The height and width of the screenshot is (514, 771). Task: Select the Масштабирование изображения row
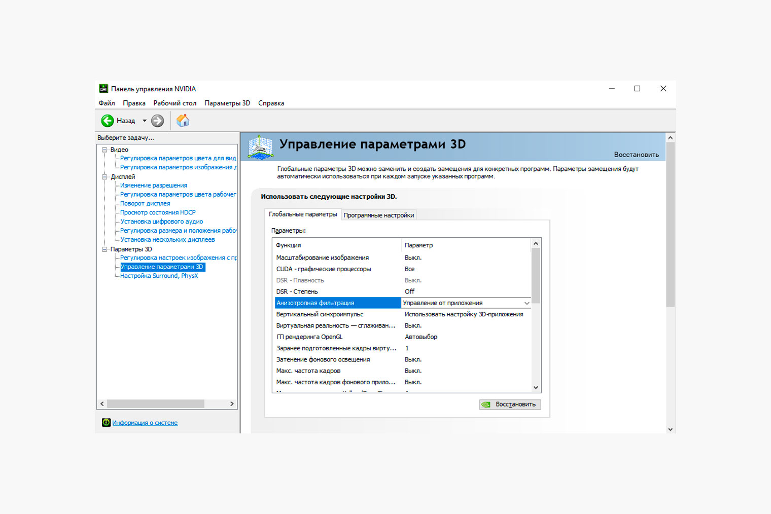click(402, 258)
